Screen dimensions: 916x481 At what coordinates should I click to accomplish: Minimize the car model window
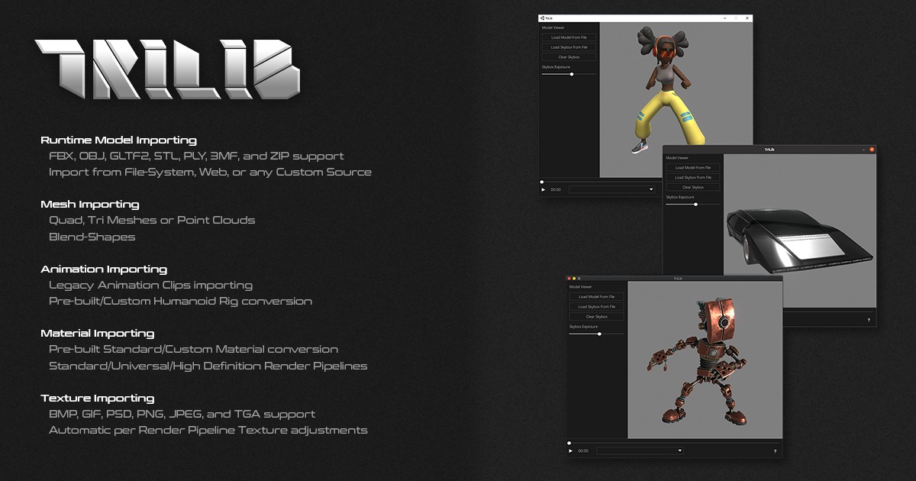864,149
